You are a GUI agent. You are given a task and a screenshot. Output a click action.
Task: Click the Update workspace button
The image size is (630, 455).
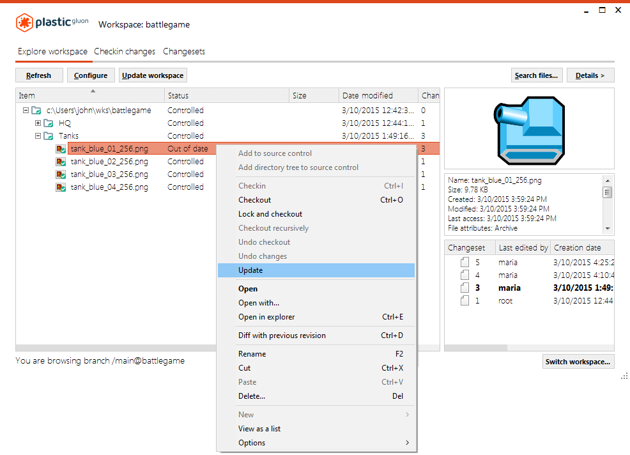[x=153, y=75]
